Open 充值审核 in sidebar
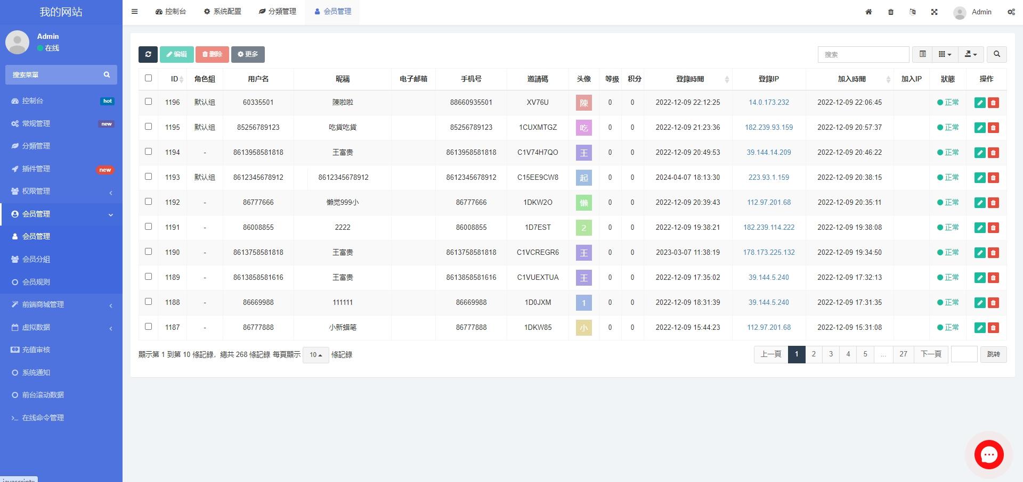 click(61, 350)
